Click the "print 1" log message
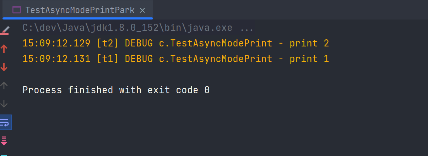428x156 pixels. 309,59
